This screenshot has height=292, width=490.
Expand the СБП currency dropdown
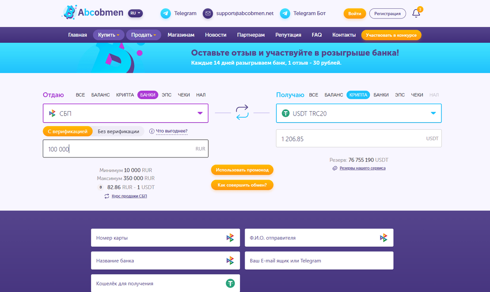[200, 113]
